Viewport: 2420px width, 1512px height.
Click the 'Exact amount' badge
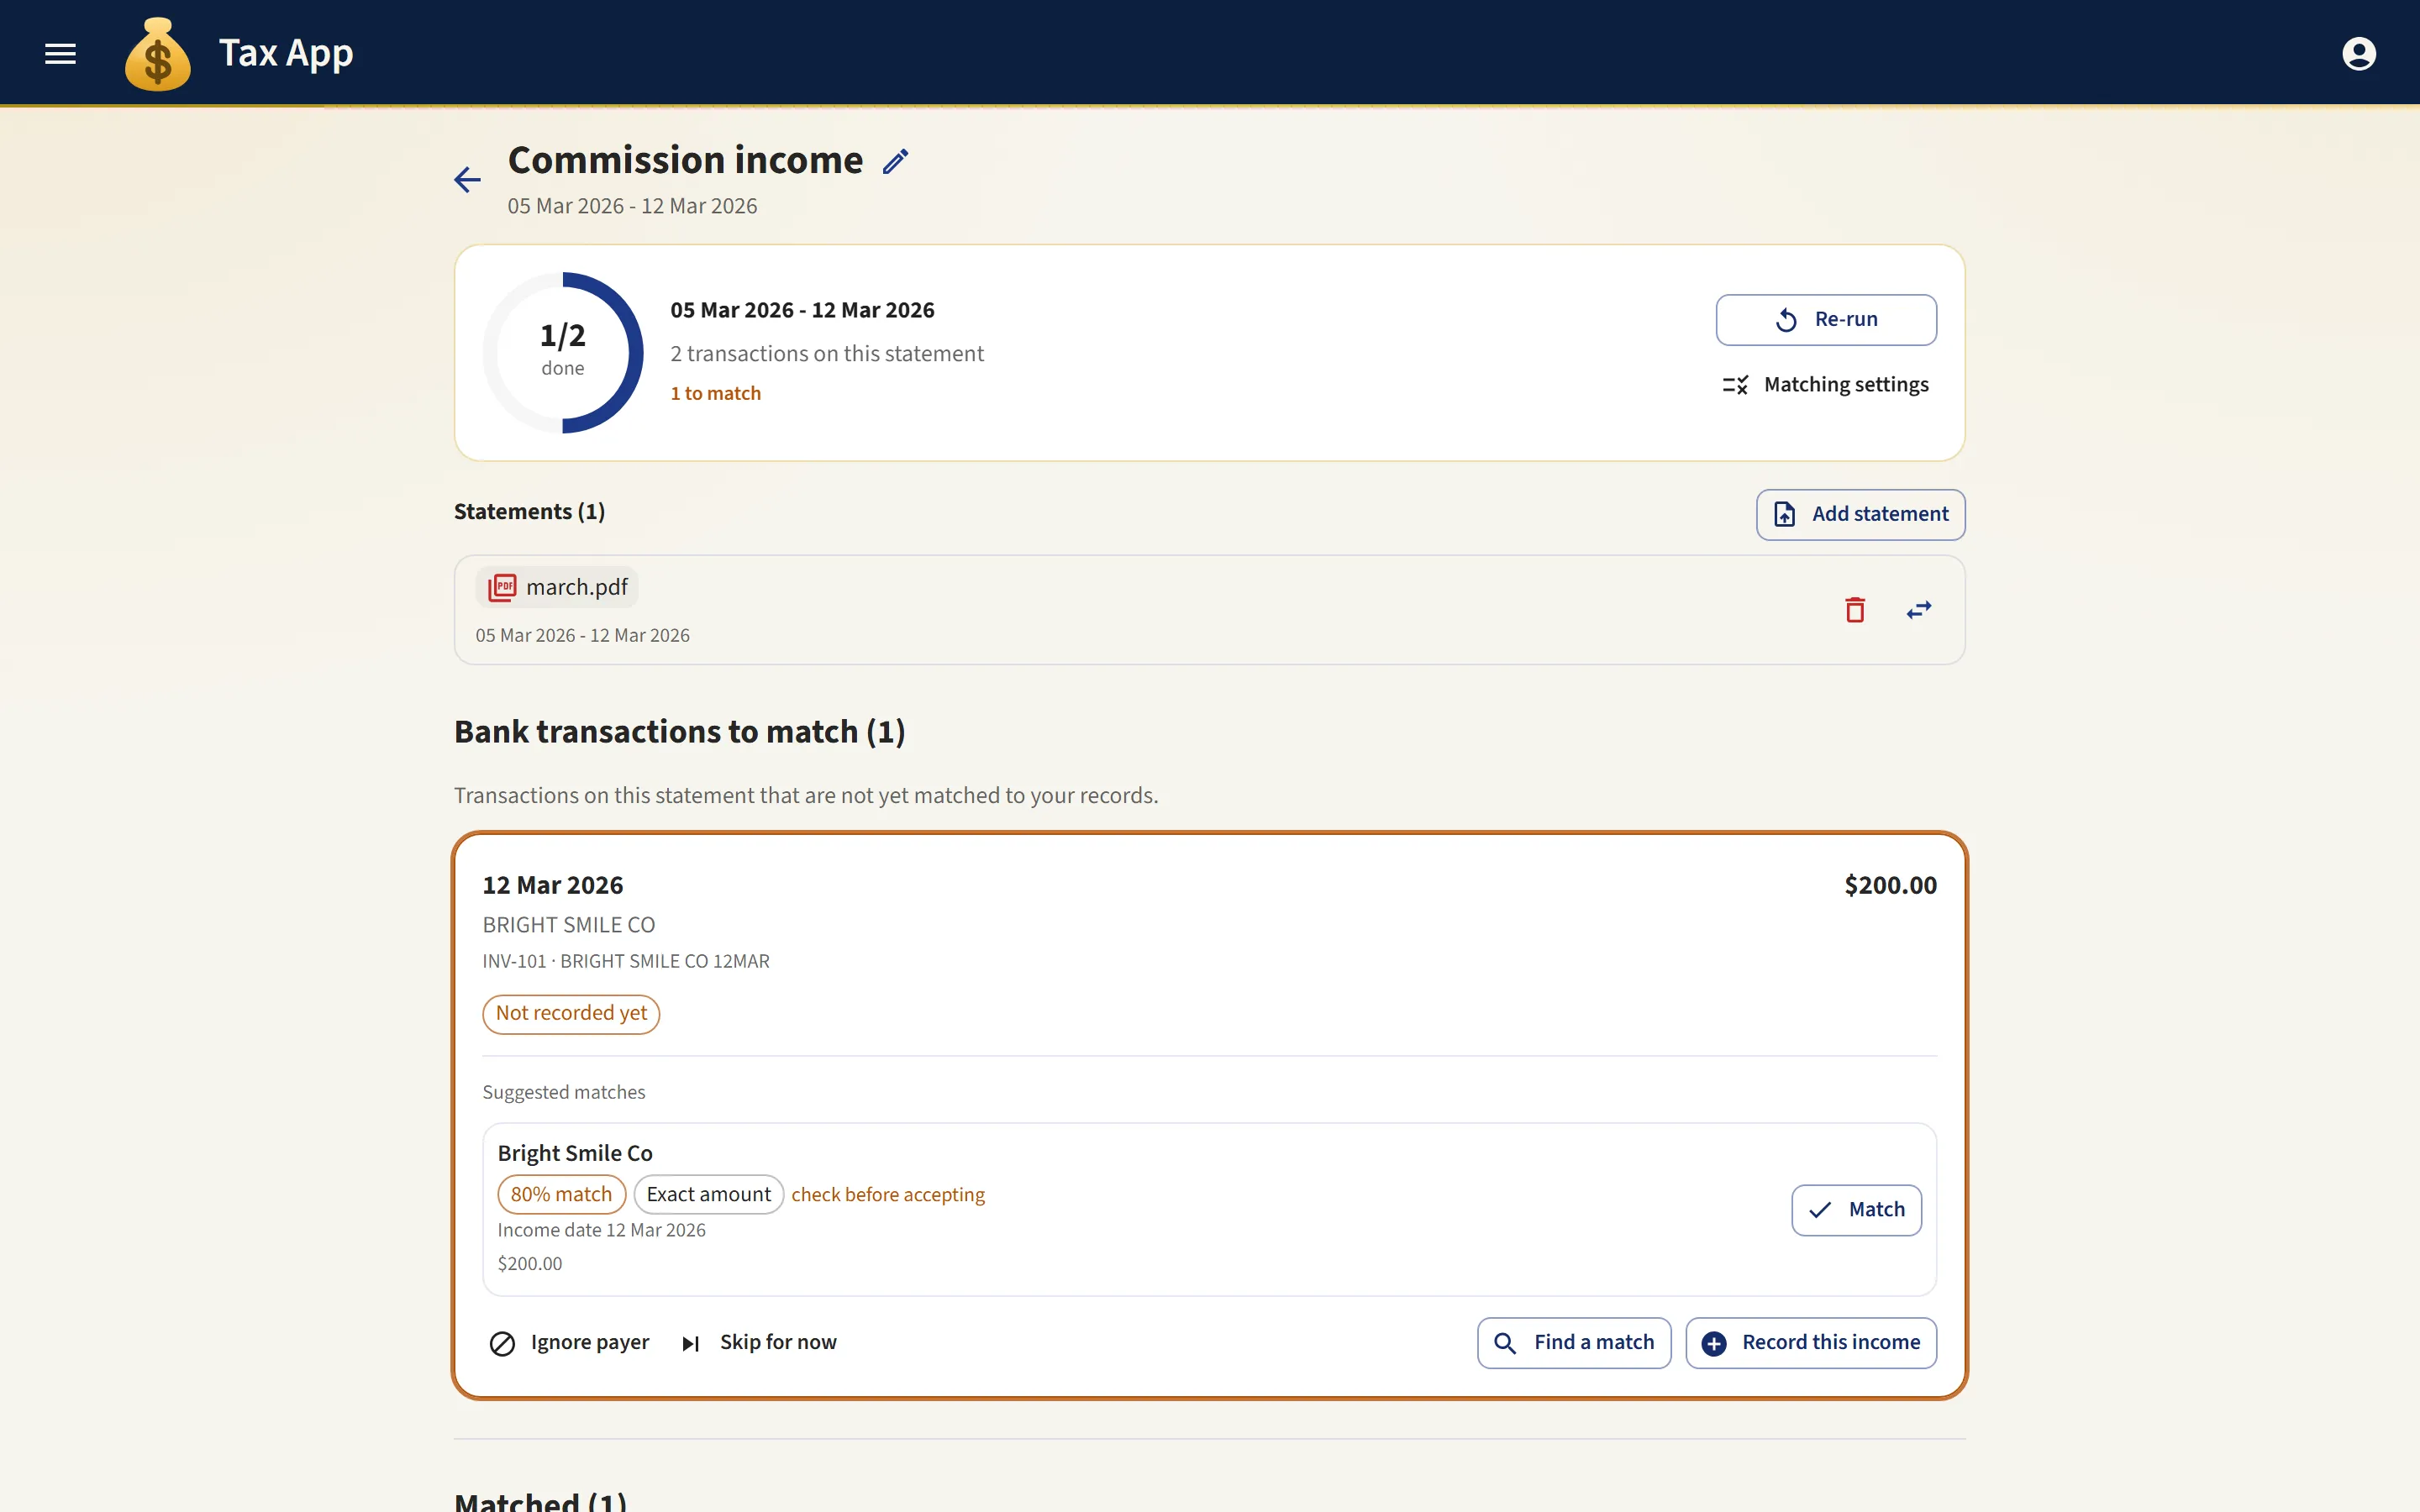click(x=708, y=1195)
